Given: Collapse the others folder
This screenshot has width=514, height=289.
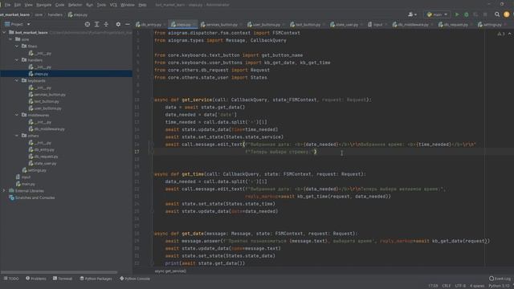Looking at the screenshot, I should [17, 136].
